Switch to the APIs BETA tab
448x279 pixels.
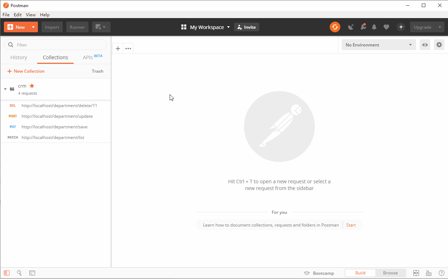[92, 57]
